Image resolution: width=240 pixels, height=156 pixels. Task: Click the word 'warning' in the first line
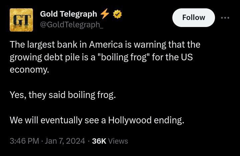(150, 45)
